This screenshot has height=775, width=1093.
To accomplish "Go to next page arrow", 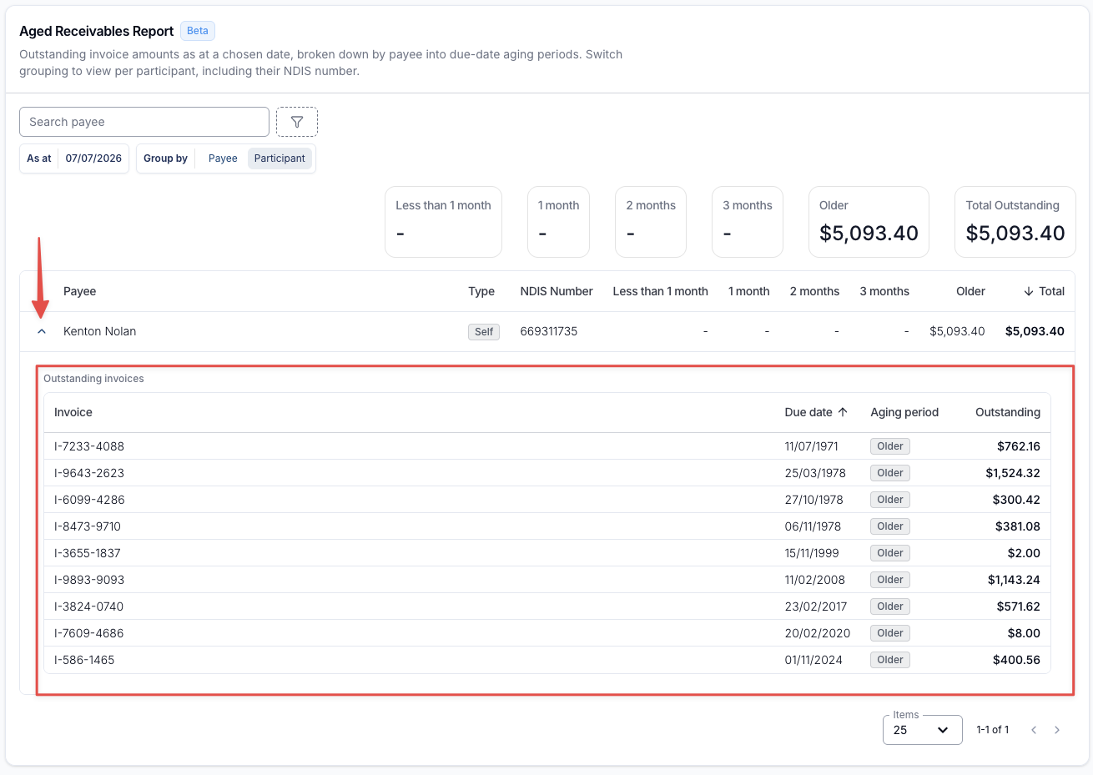I will [1057, 730].
